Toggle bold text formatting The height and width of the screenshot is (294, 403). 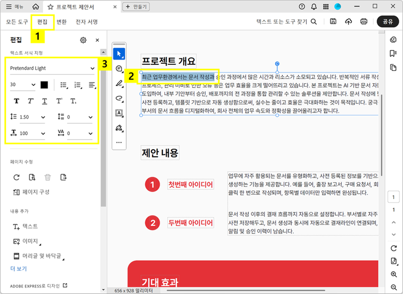coord(17,101)
